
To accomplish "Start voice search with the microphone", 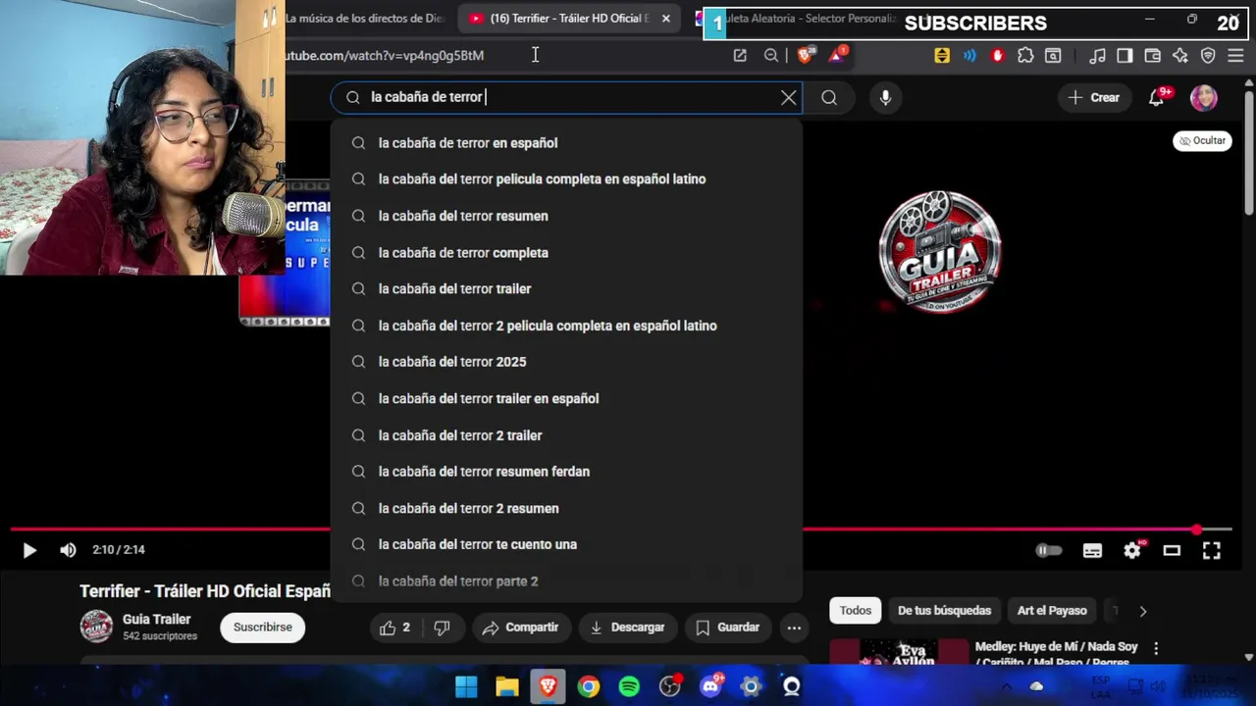I will 885,97.
